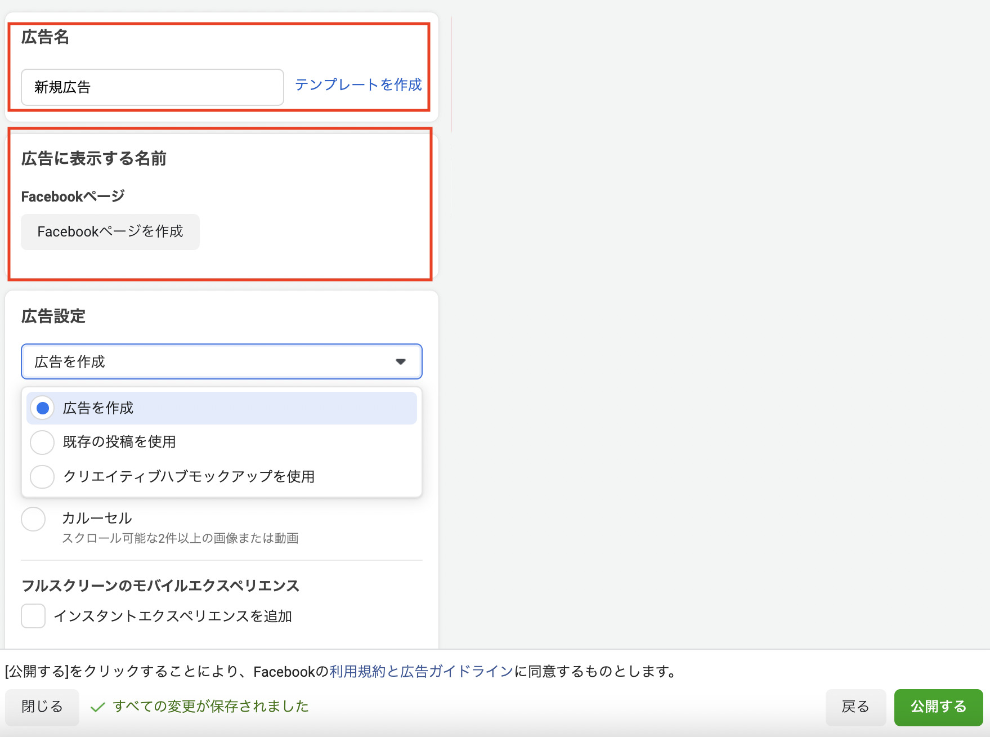Click the green checkmark saved-status icon
This screenshot has height=737, width=990.
pos(98,707)
